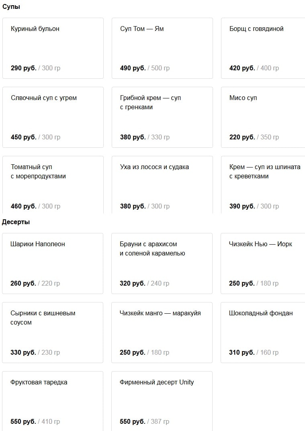Choose the Шоколадный фондан dessert
This screenshot has width=305, height=431.
point(263,333)
